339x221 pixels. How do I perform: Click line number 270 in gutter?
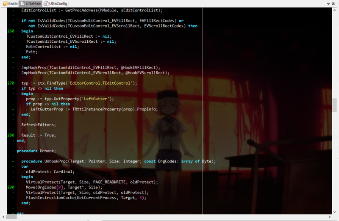pyautogui.click(x=11, y=83)
